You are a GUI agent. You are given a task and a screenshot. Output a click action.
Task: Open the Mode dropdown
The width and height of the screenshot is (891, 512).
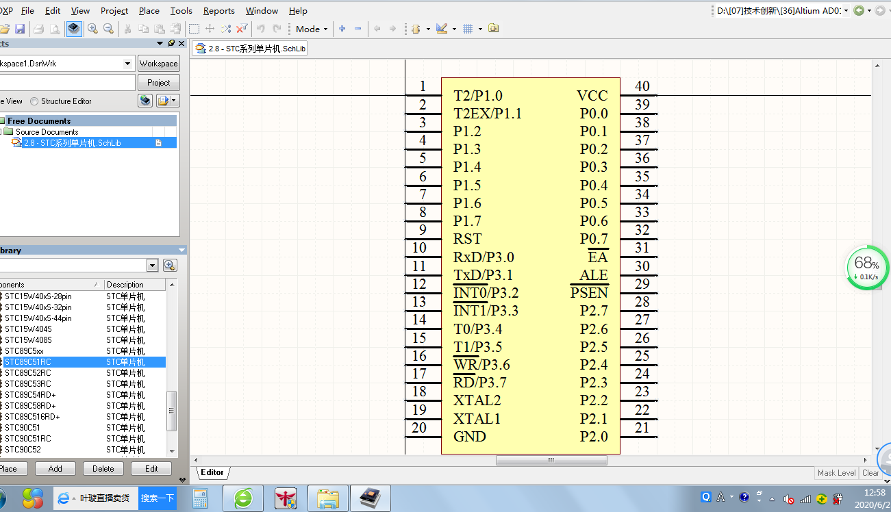coord(312,29)
